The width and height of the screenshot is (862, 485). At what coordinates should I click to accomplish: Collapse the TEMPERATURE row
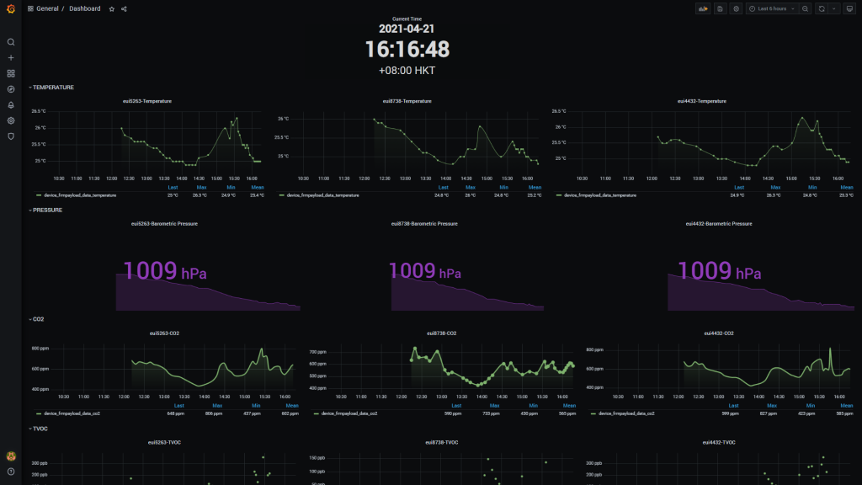[x=52, y=88]
